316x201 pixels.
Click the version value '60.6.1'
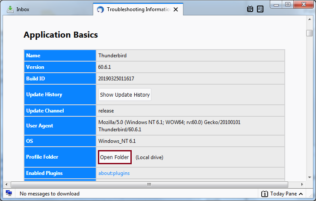pos(104,67)
